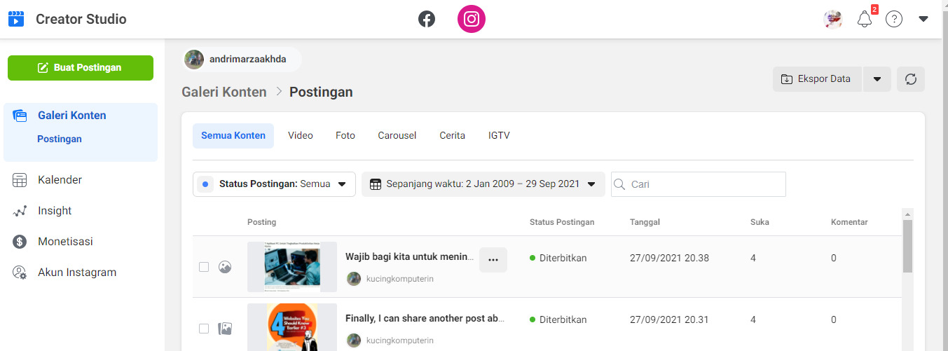The width and height of the screenshot is (948, 351).
Task: Check the box for 'Wajib bagi kita' post
Action: (x=204, y=267)
